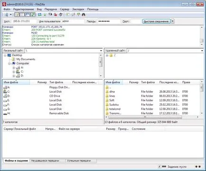Image resolution: width=206 pixels, height=171 pixels.
Task: Expand the A: drive in the local tree
Action: (14, 68)
